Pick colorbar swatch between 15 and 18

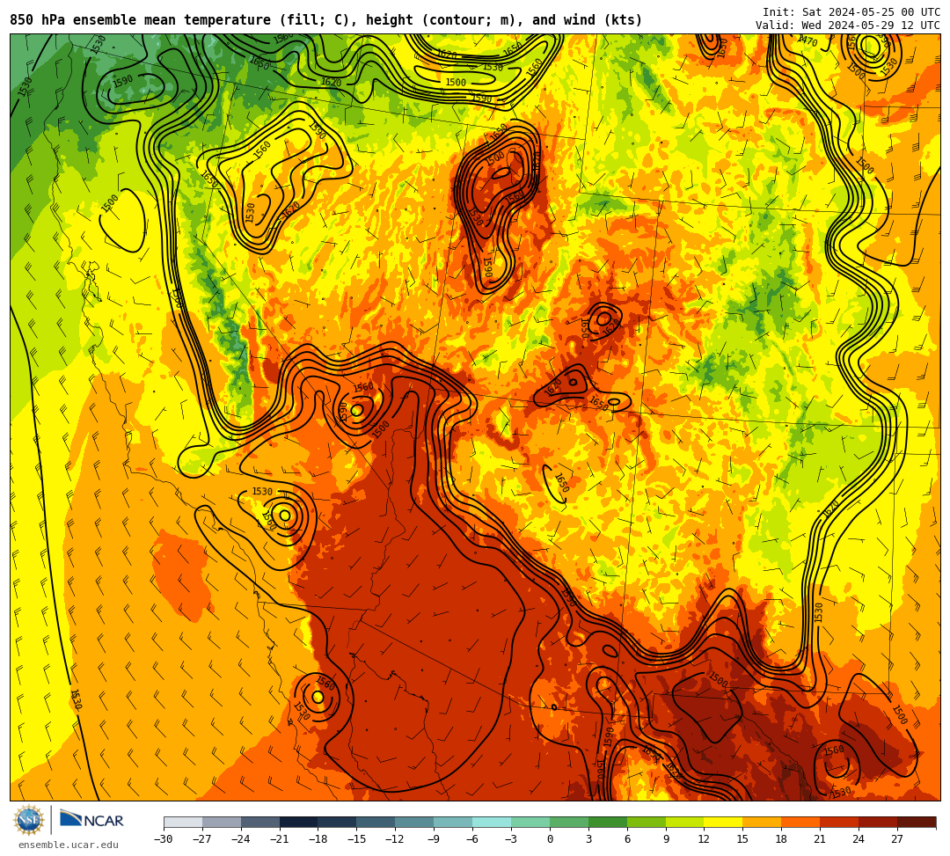[762, 822]
